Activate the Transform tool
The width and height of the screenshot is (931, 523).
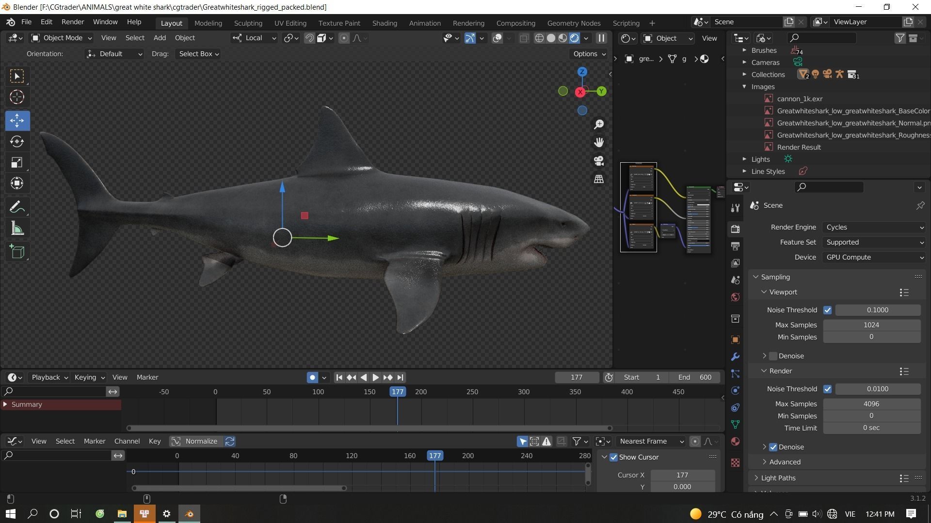tap(17, 183)
